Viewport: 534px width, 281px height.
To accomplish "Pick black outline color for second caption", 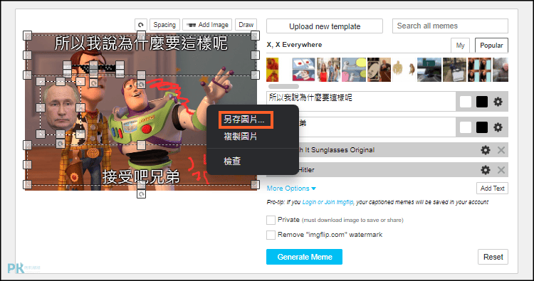I will pos(482,127).
